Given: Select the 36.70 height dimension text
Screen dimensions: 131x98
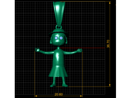Looking at the screenshot, I should click(108, 44).
